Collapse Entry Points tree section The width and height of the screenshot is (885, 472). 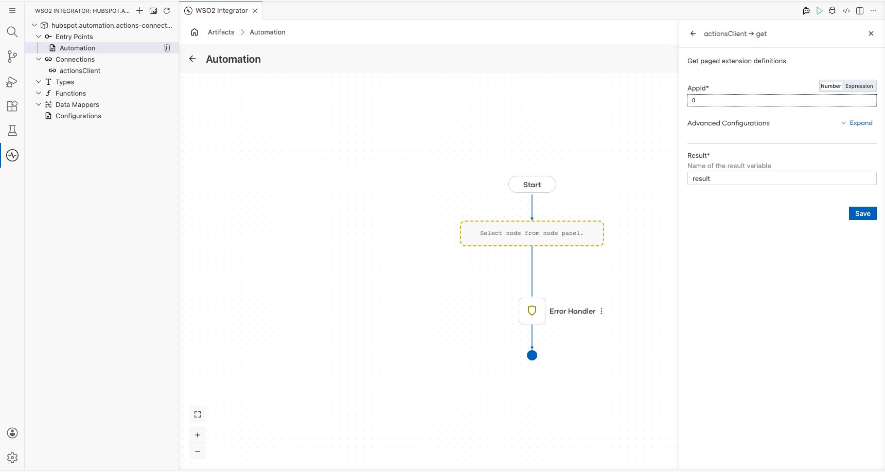tap(39, 37)
